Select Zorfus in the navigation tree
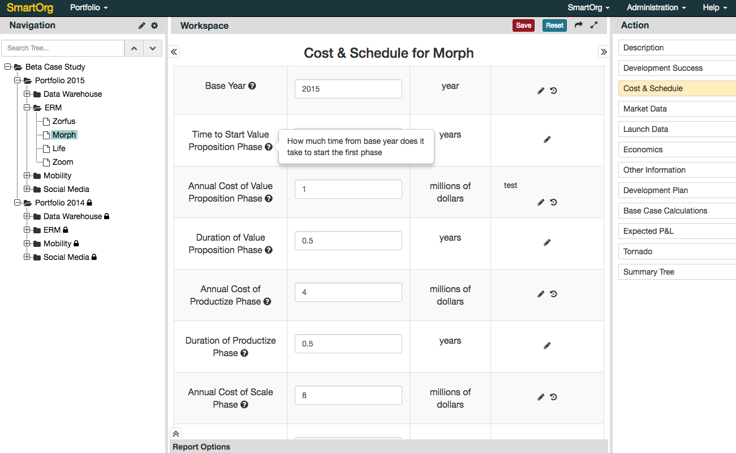736x453 pixels. [x=64, y=121]
